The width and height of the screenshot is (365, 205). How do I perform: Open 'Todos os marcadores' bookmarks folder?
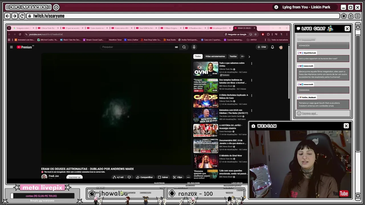click(278, 40)
